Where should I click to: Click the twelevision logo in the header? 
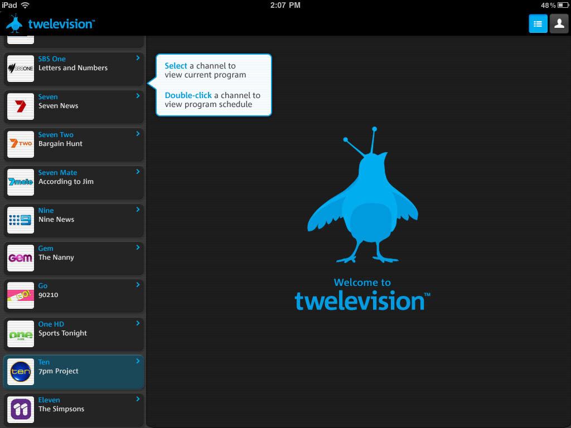pos(50,23)
